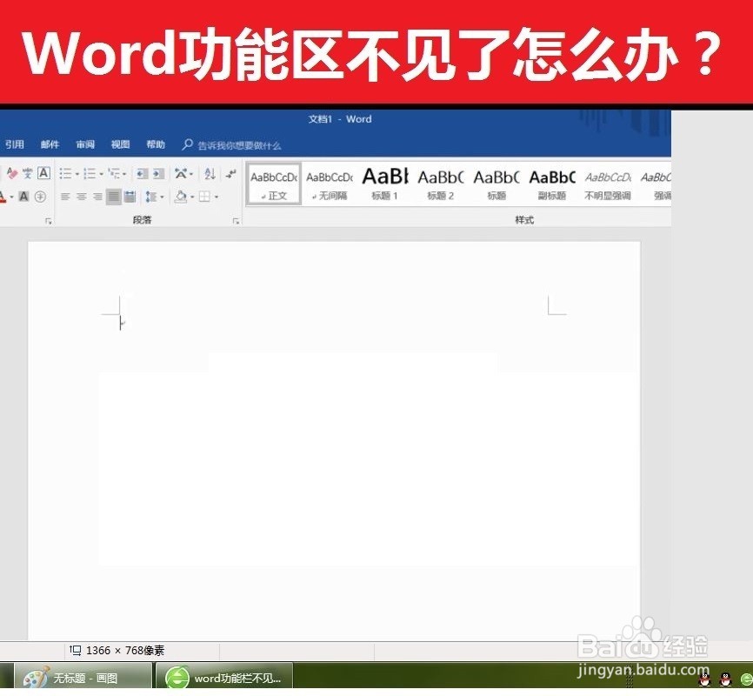Switch to 无标题 - 画图 taskbar window

tap(83, 678)
